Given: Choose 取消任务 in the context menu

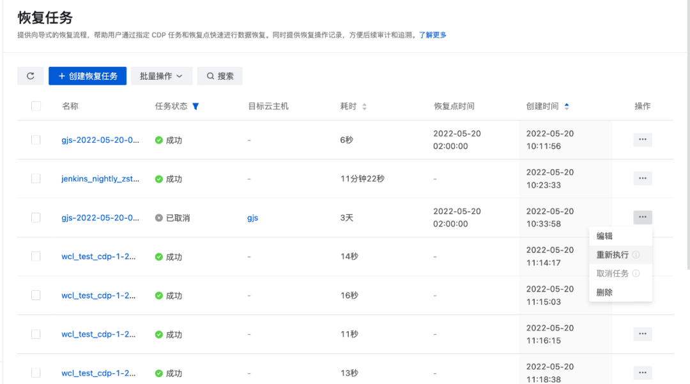Looking at the screenshot, I should (x=620, y=273).
